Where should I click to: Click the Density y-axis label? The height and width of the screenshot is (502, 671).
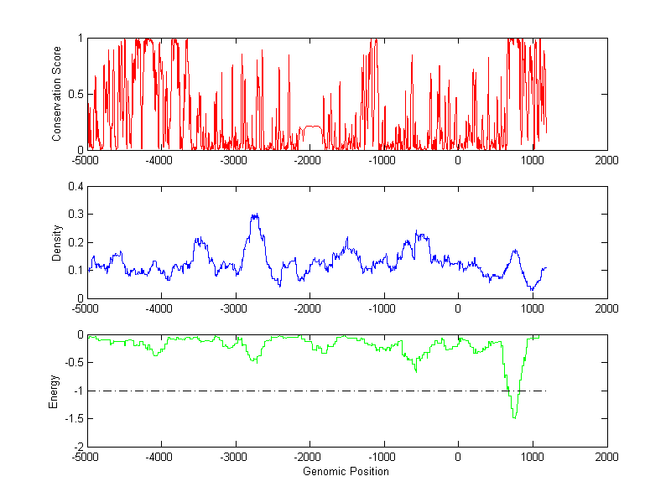(57, 242)
